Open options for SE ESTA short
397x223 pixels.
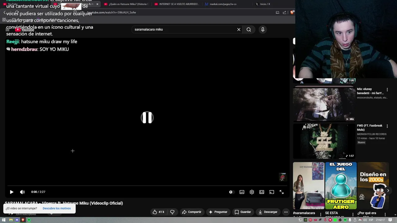point(353,214)
